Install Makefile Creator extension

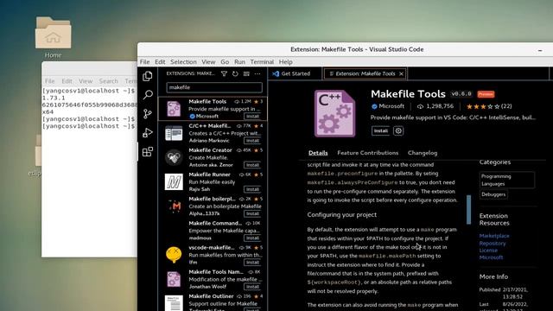point(252,165)
